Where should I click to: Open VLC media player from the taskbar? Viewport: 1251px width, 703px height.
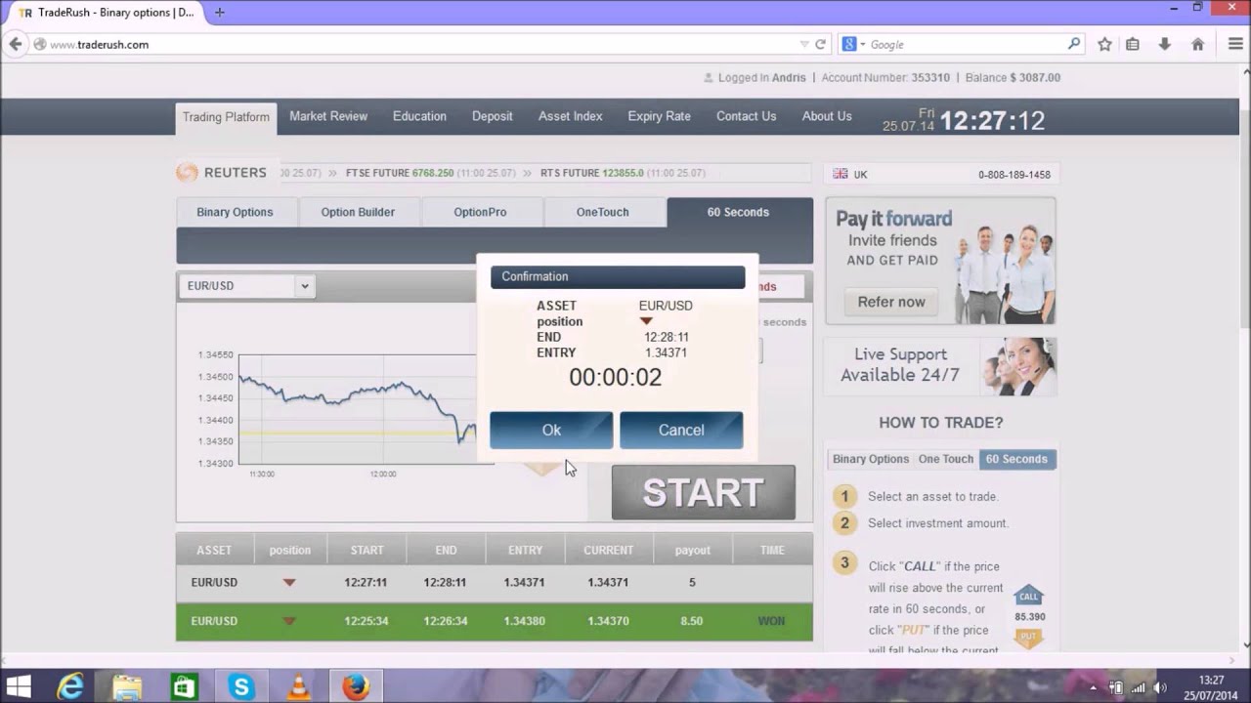pyautogui.click(x=297, y=687)
